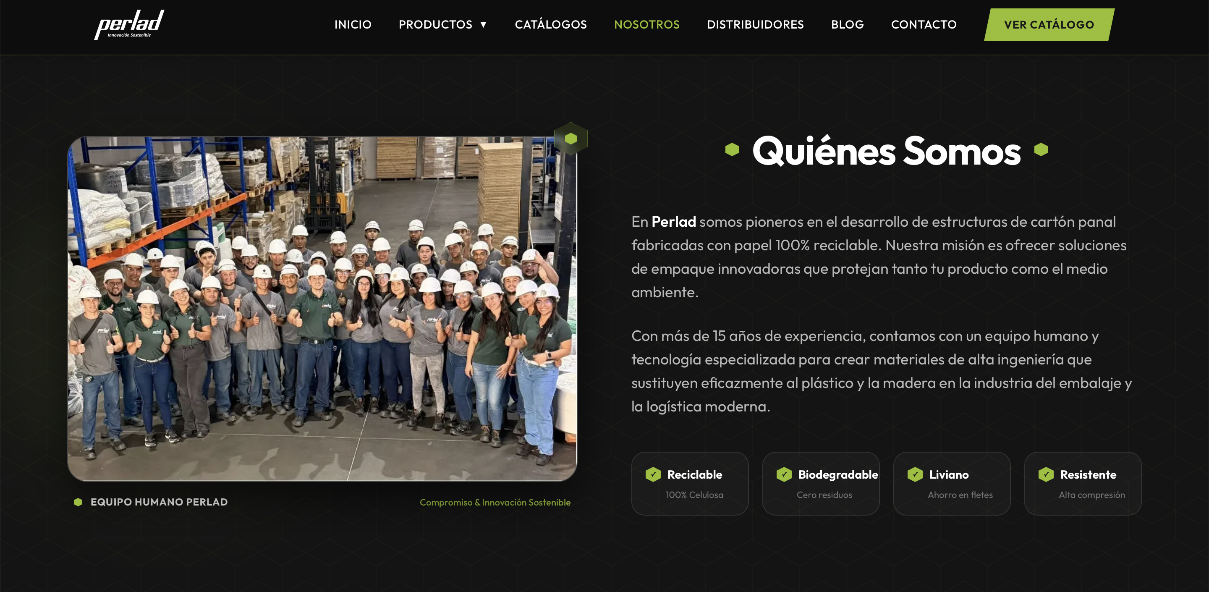Click the VER CATÁLOGO button
This screenshot has height=592, width=1209.
coord(1049,25)
